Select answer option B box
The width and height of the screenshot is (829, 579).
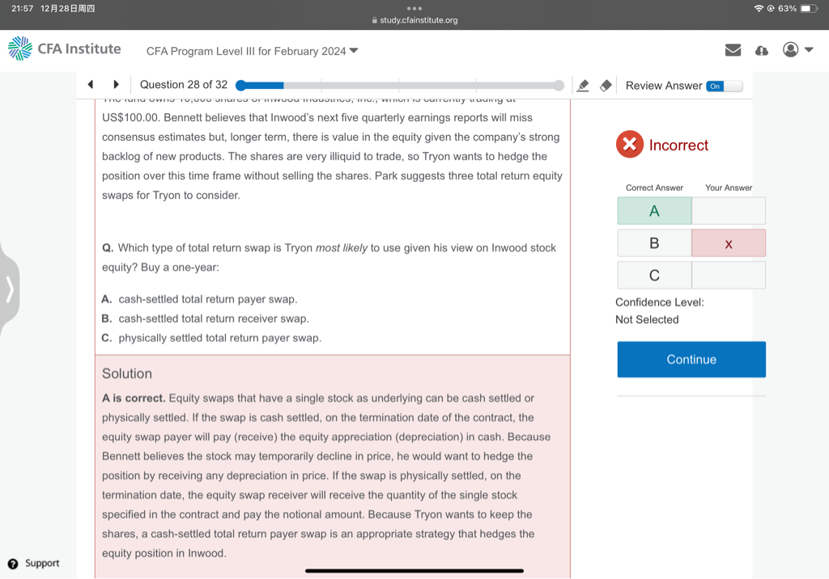[x=654, y=243]
